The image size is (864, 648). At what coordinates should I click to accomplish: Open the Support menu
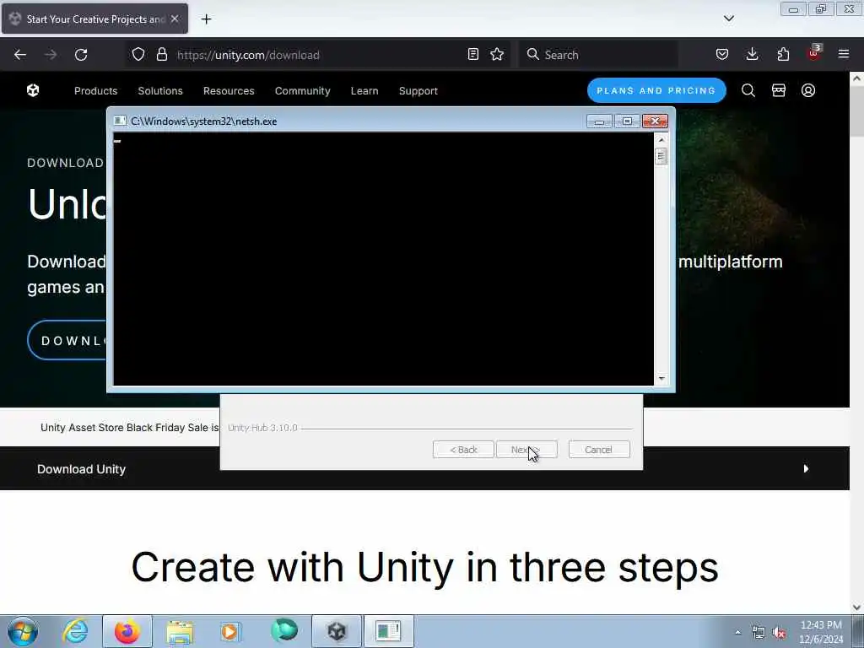(x=418, y=91)
